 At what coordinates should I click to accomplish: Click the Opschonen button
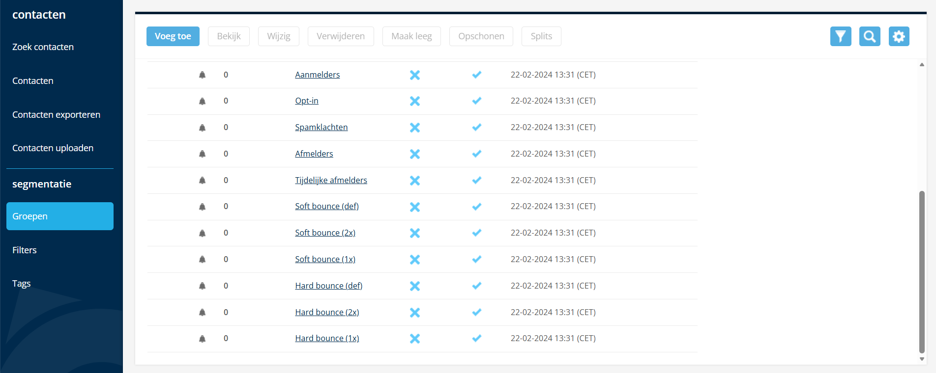[x=481, y=36]
